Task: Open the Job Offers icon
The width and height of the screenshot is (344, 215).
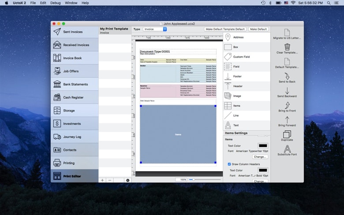Action: pos(57,71)
